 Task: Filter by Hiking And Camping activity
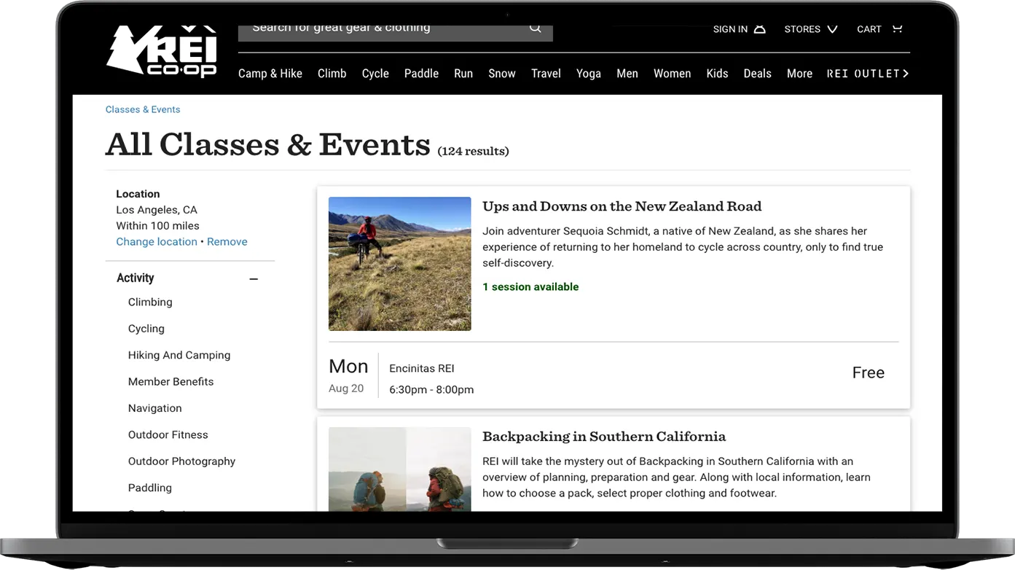pos(179,355)
